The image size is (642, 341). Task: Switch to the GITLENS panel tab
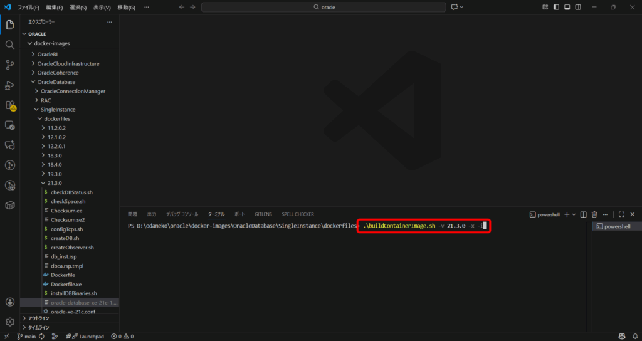pyautogui.click(x=263, y=214)
